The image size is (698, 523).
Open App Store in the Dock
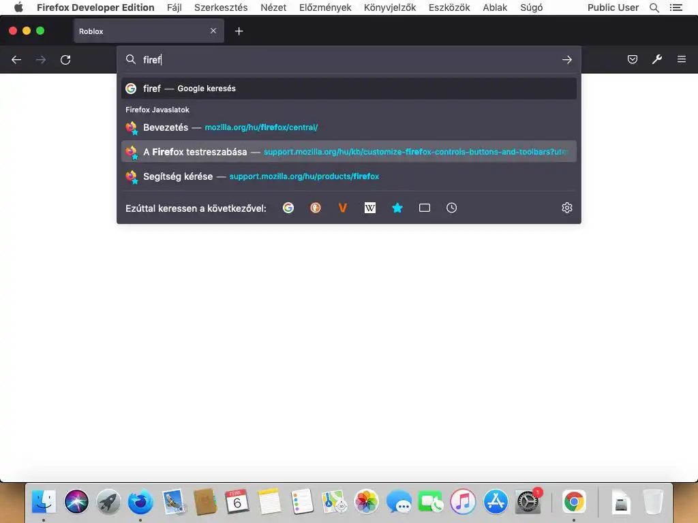click(496, 502)
